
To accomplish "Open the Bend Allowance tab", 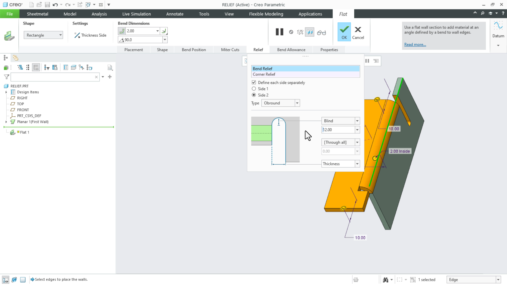I will point(291,50).
